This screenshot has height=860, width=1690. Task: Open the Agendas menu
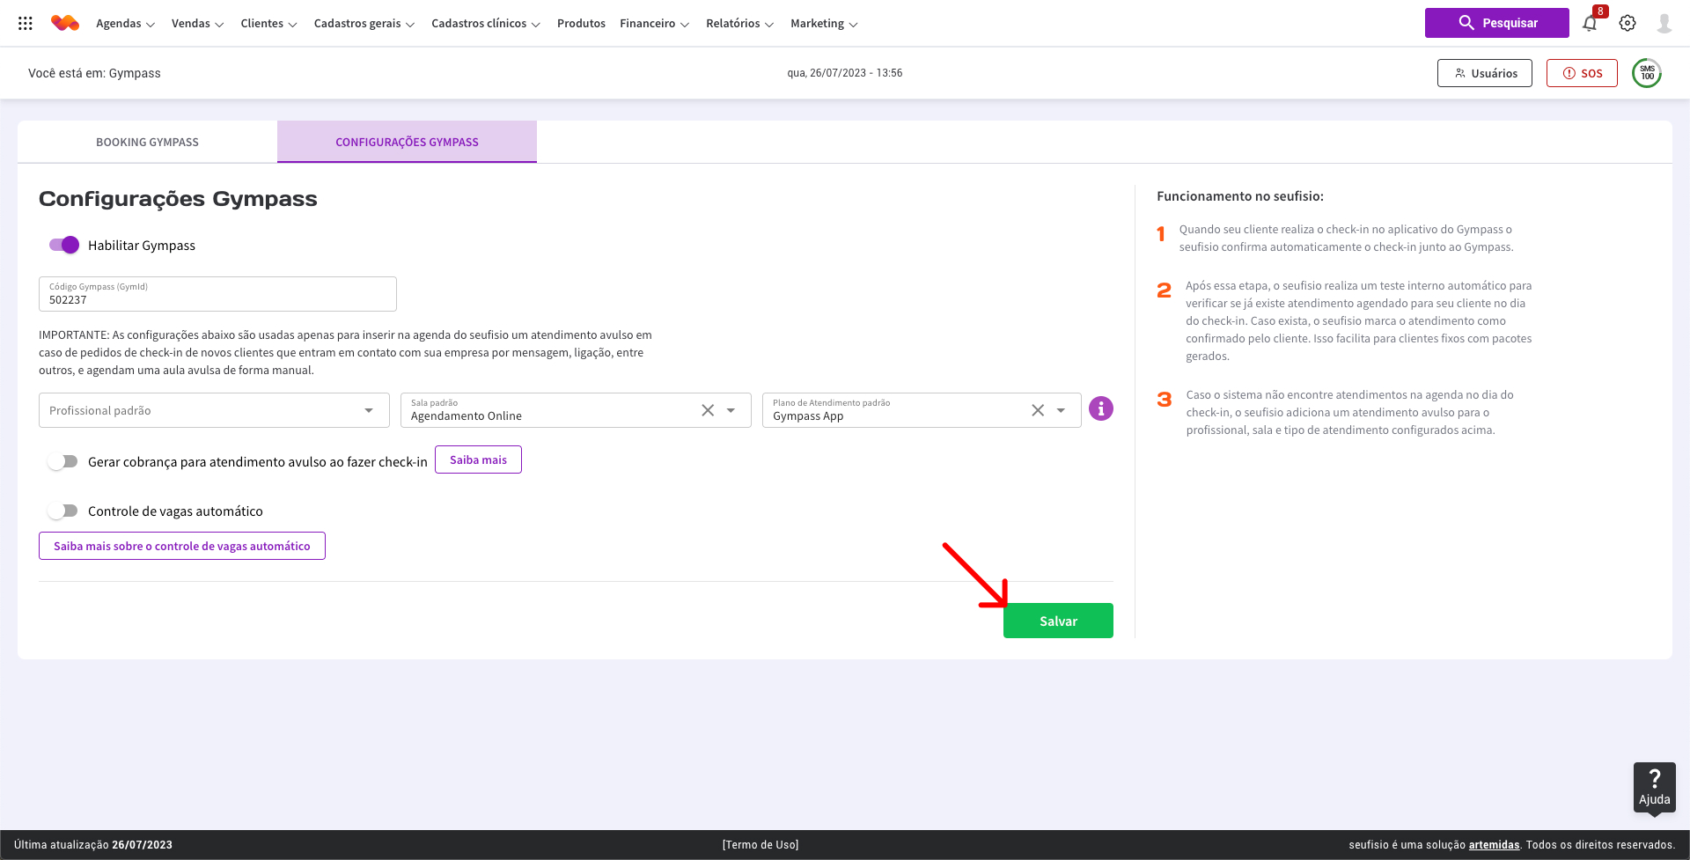pyautogui.click(x=125, y=24)
